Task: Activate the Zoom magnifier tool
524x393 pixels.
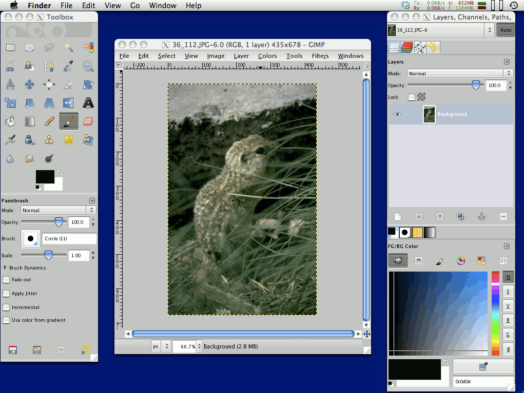Action: tap(88, 66)
